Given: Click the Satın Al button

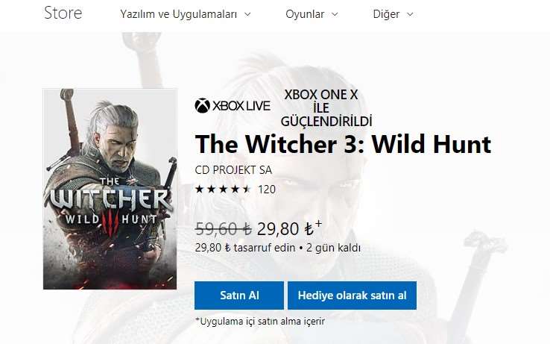Looking at the screenshot, I should [239, 295].
